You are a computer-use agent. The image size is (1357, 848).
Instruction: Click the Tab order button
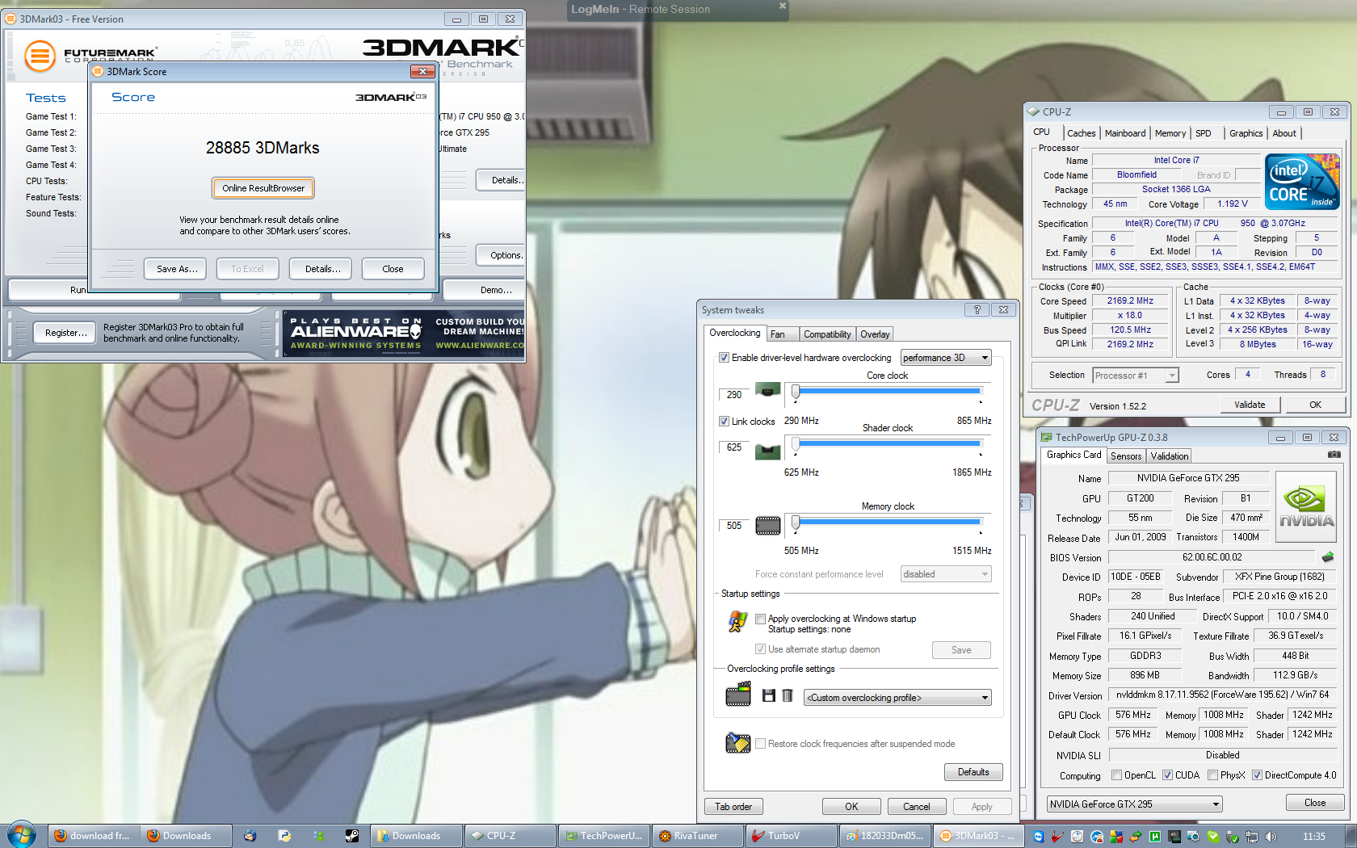point(733,807)
